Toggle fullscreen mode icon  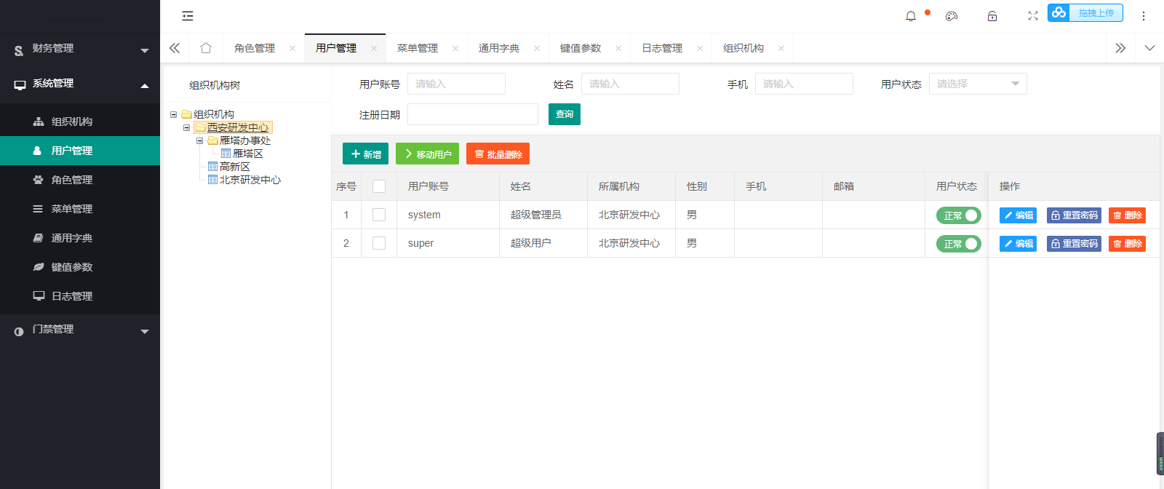[1033, 16]
